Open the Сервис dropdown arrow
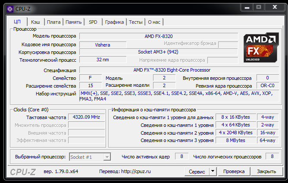 click(x=213, y=171)
